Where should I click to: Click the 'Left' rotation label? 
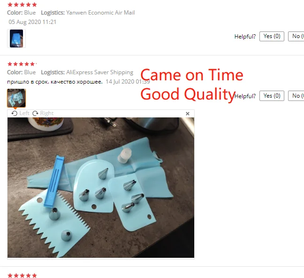click(x=24, y=113)
